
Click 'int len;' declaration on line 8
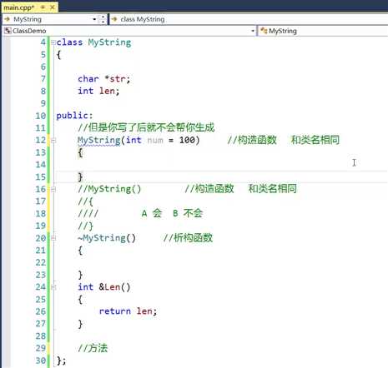[98, 91]
